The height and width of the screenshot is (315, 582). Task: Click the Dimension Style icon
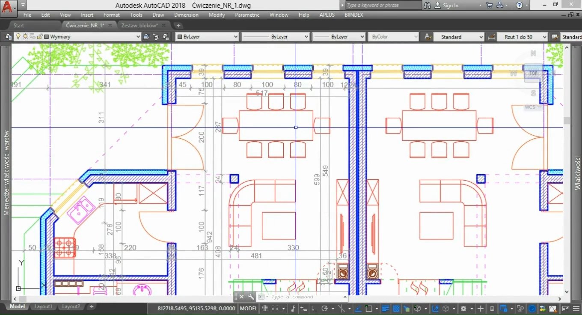tap(492, 37)
